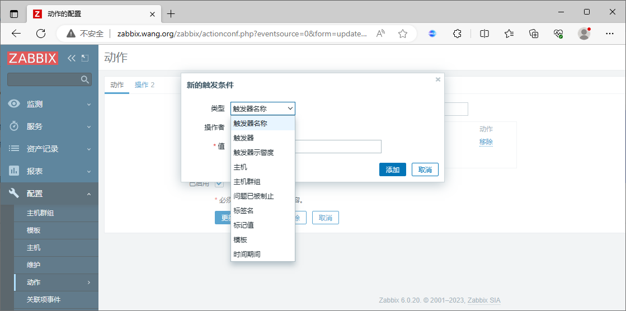Select 模板 option in dropdown list
The width and height of the screenshot is (626, 311).
(263, 239)
